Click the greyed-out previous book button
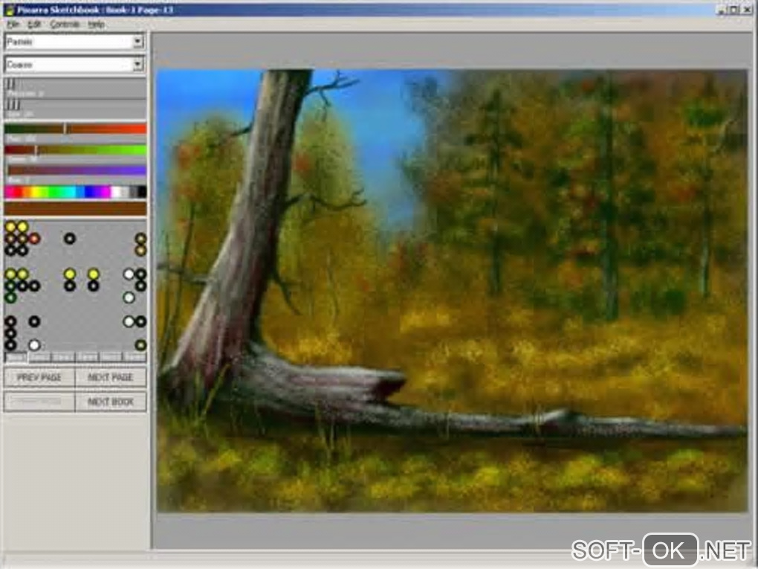The height and width of the screenshot is (569, 758). [x=39, y=402]
